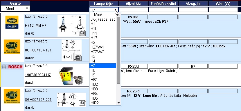
Task: Open the Gyártó manufacturer dropdown
Action: (15, 8)
